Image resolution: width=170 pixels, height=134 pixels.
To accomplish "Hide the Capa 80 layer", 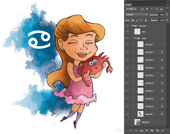I will 127,114.
